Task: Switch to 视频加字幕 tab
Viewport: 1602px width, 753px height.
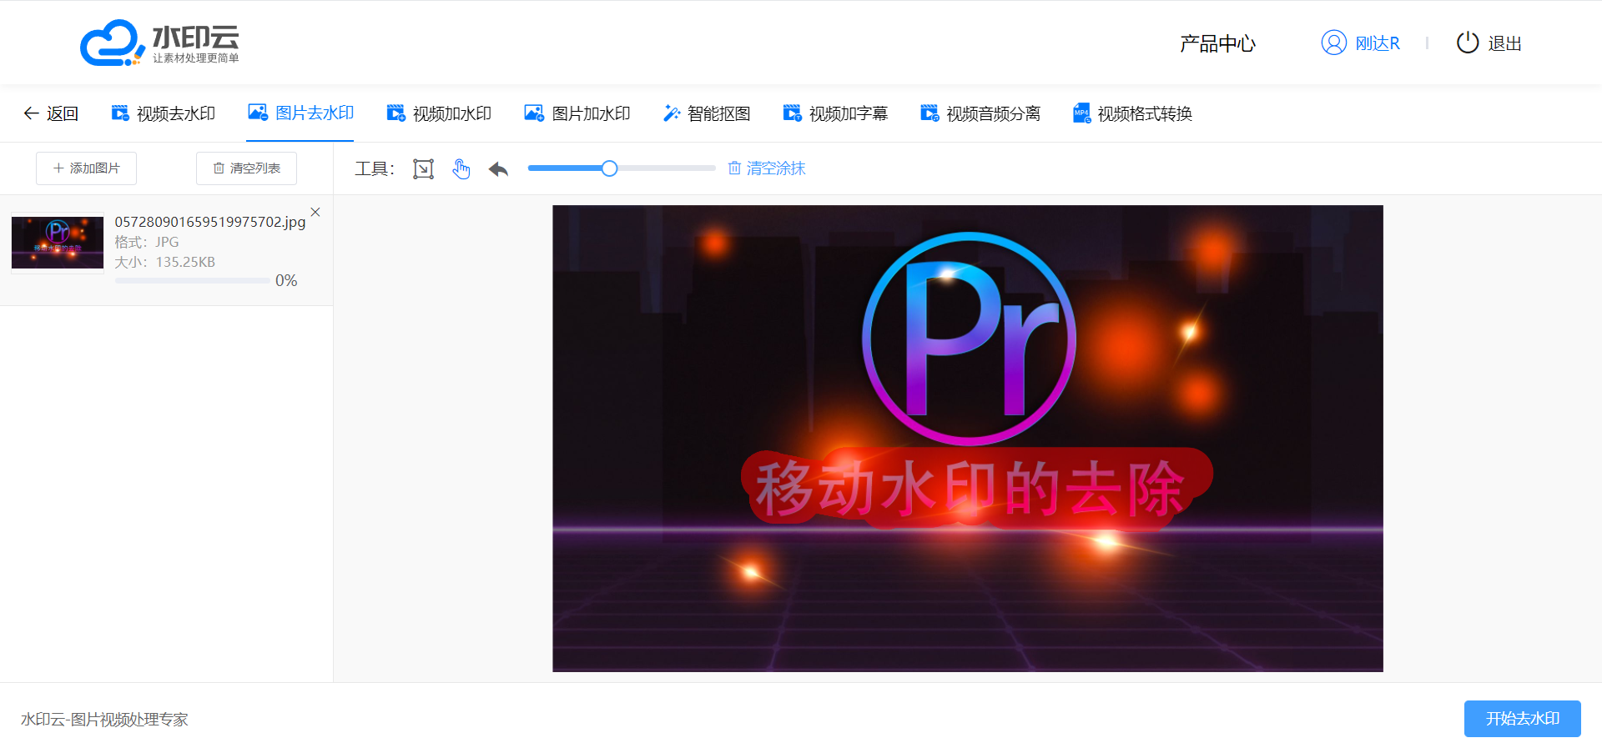Action: click(x=835, y=113)
